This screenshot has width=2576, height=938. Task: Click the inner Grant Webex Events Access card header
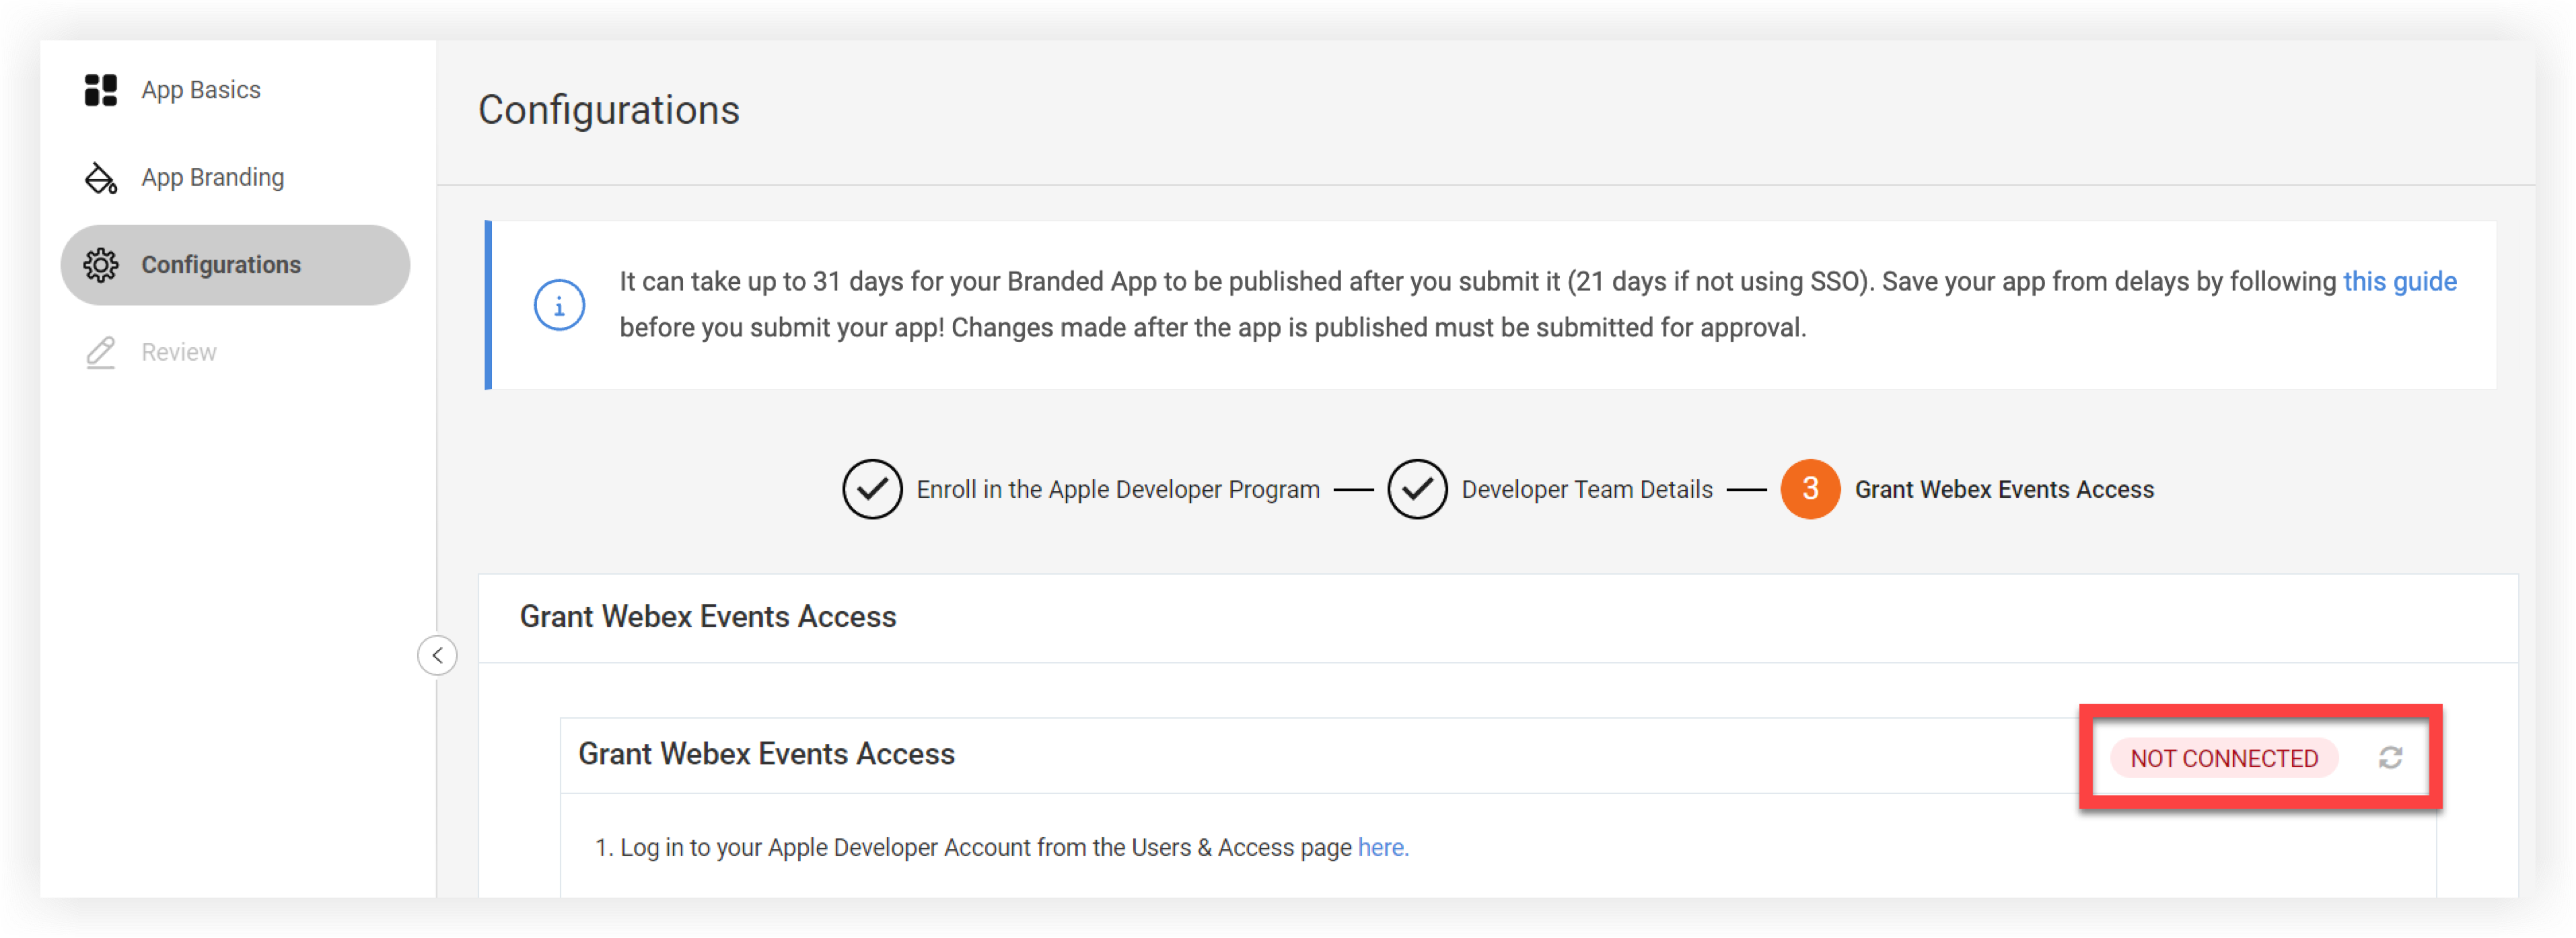[766, 754]
